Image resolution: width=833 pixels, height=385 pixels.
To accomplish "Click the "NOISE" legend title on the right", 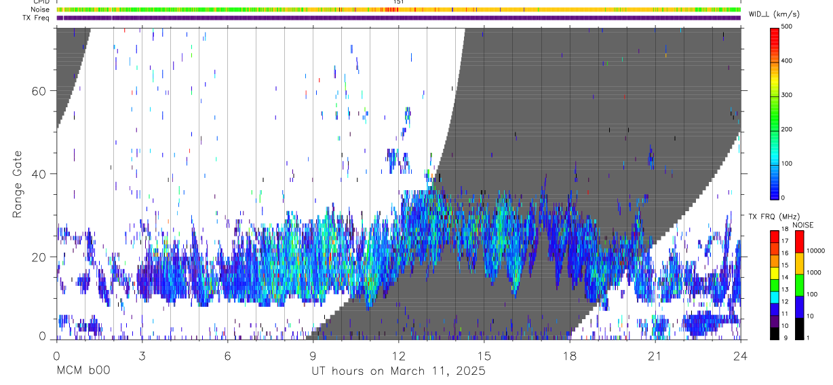I will [x=802, y=225].
